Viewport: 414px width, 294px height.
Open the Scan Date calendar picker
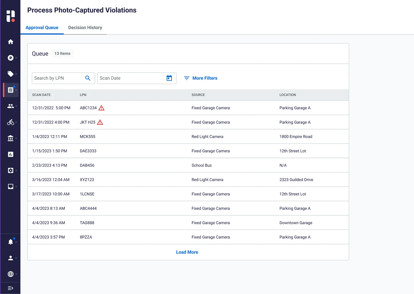169,78
